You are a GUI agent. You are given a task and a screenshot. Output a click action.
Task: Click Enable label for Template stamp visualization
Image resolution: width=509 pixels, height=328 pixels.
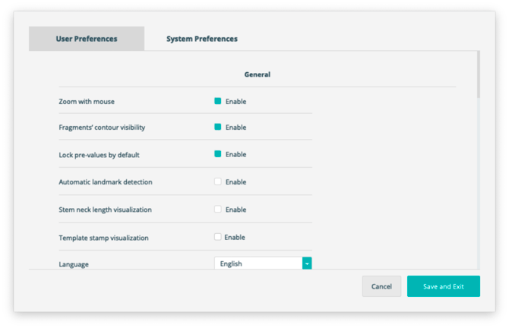pyautogui.click(x=235, y=237)
